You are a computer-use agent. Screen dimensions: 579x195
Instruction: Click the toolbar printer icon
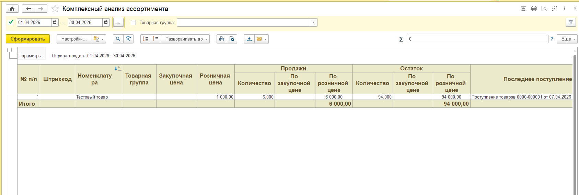(222, 39)
